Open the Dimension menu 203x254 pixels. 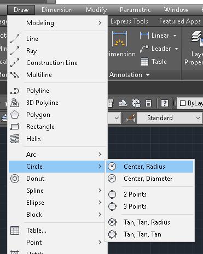(x=57, y=10)
